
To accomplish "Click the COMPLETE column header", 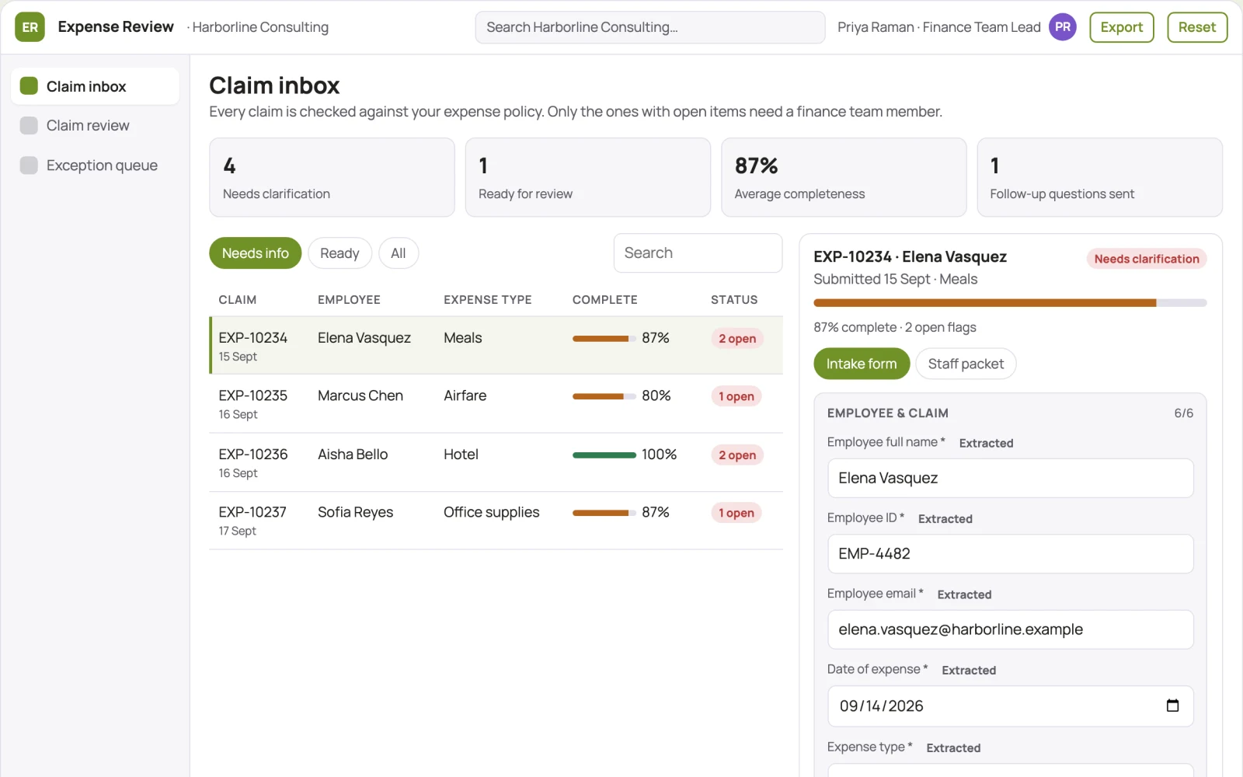I will point(604,300).
